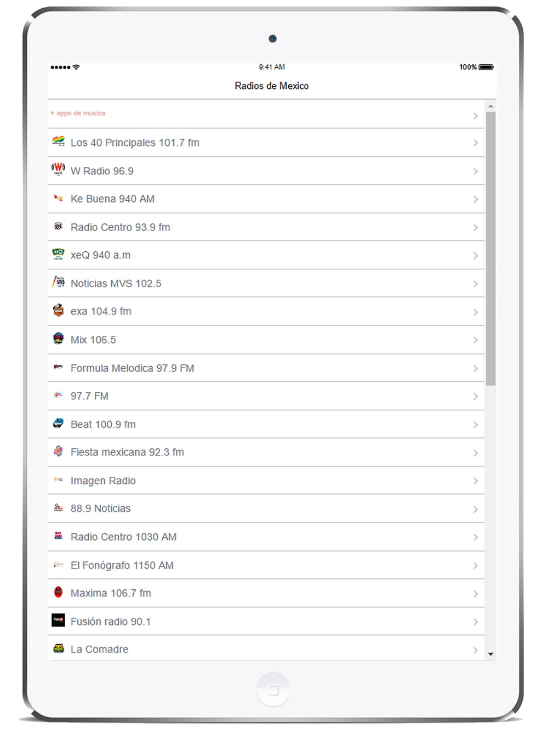The height and width of the screenshot is (732, 548).
Task: Tap the Beat 100.9 fm logo
Action: coord(58,423)
